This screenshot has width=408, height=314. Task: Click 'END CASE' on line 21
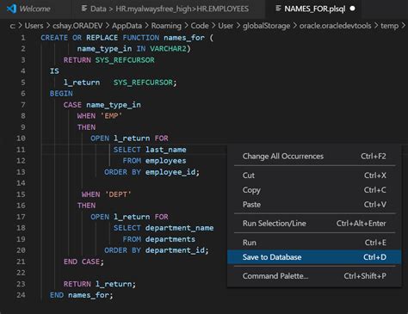click(x=82, y=262)
